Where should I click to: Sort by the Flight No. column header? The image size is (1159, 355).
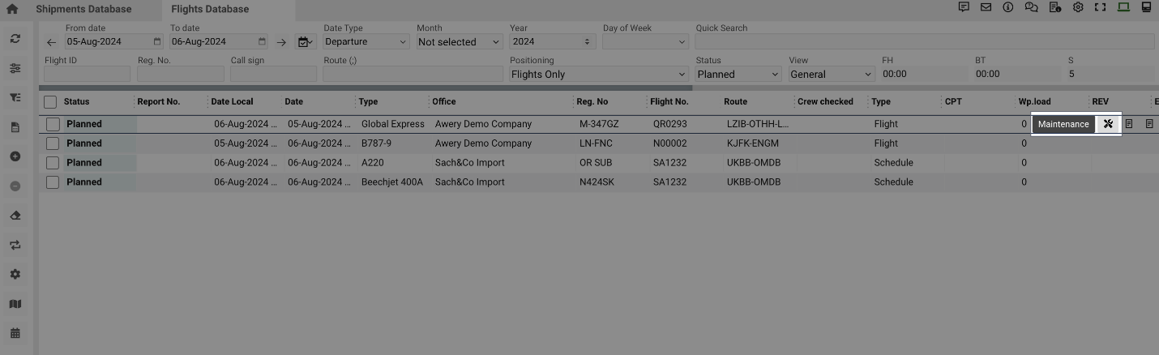click(669, 101)
